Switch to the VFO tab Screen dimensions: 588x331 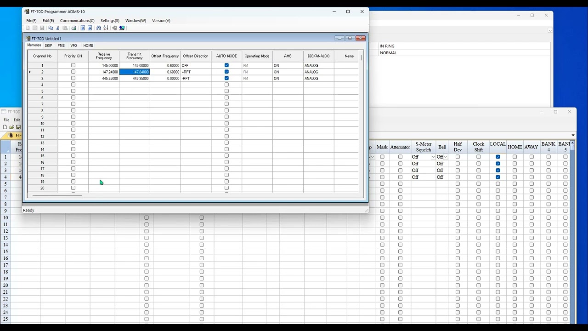(x=73, y=46)
